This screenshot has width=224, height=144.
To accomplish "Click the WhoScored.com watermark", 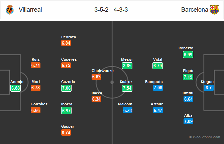I will [204, 137].
